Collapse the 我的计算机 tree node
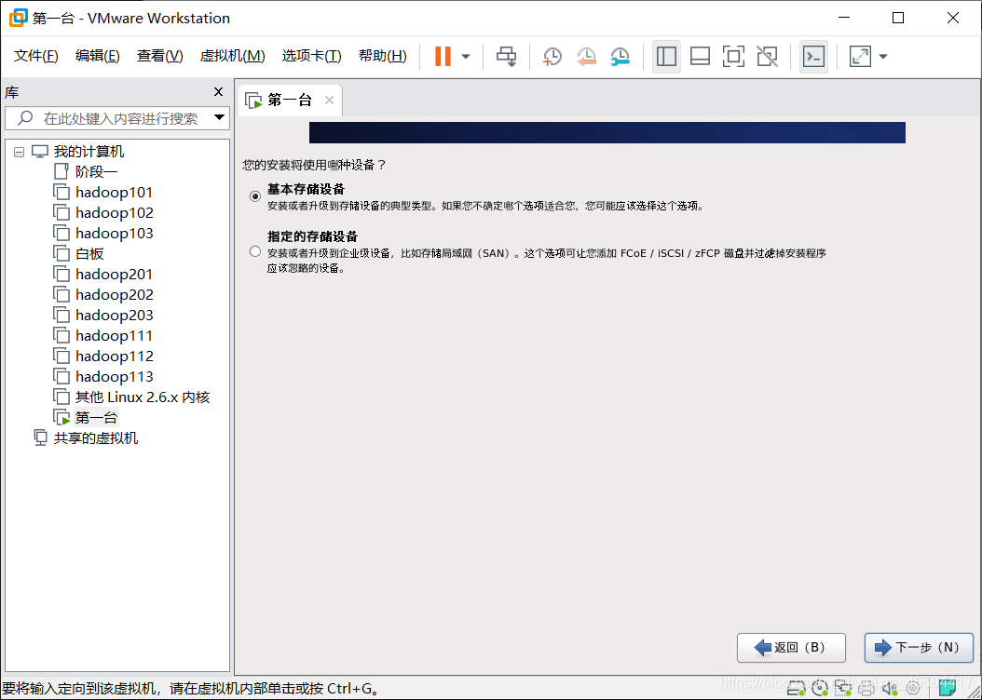Screen dimensions: 982x700 20,152
